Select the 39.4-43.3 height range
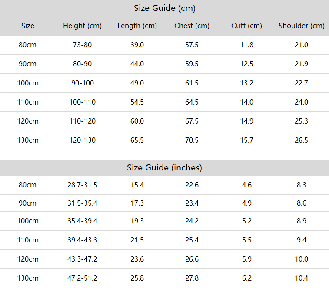This screenshot has height=288, width=329. (x=82, y=240)
